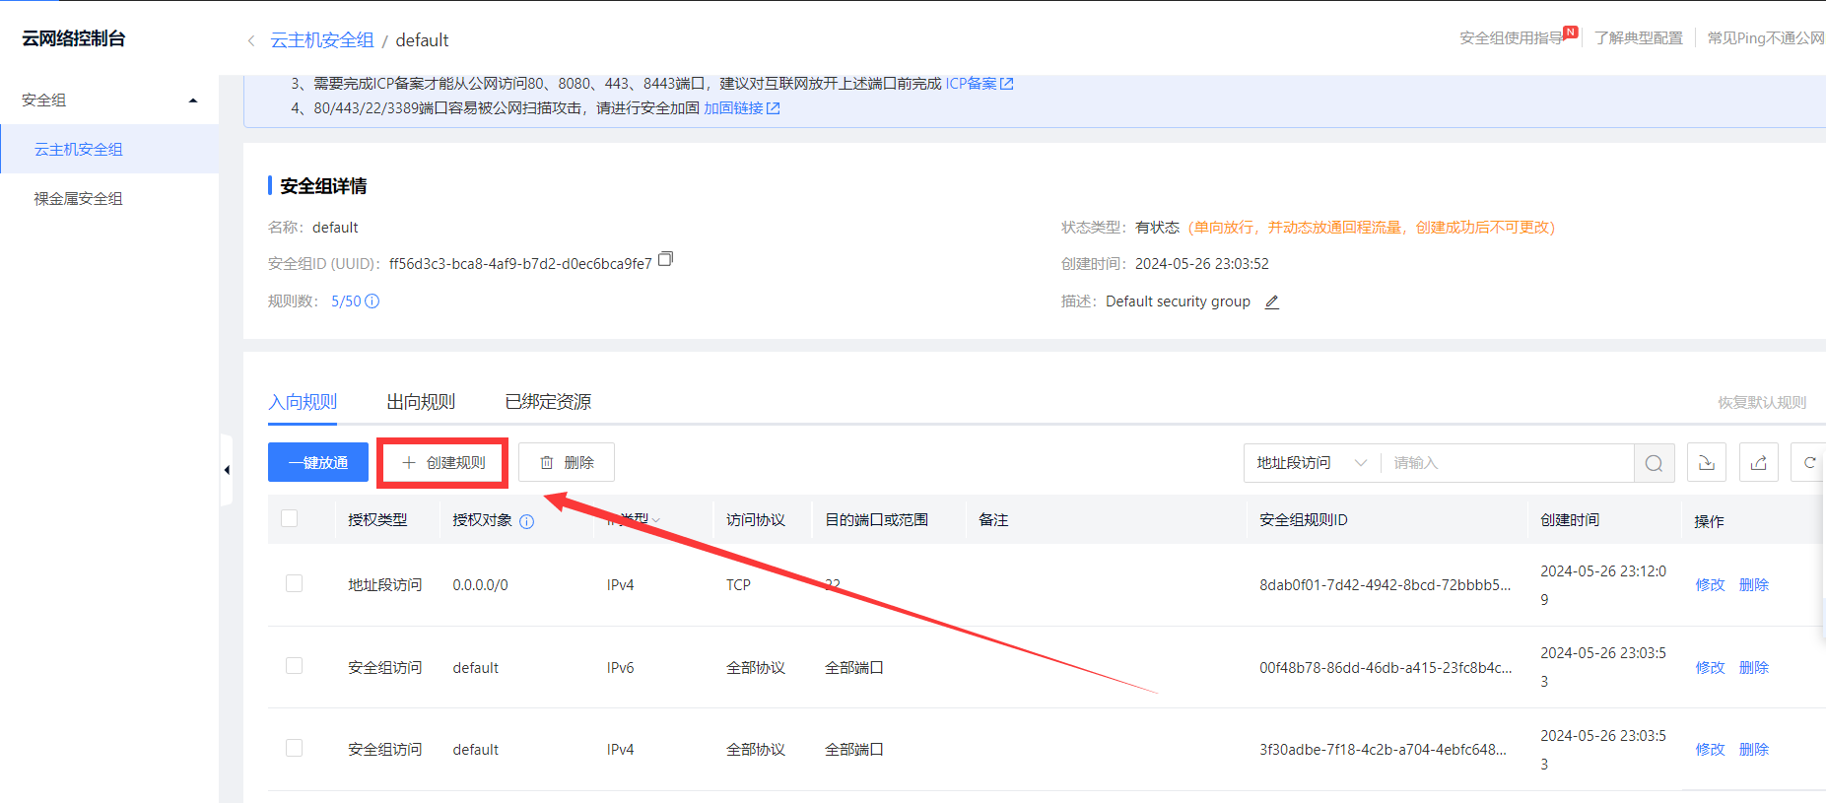Check the IPv4 default rule checkbox
Screen dimensions: 1826x803
[x=294, y=748]
